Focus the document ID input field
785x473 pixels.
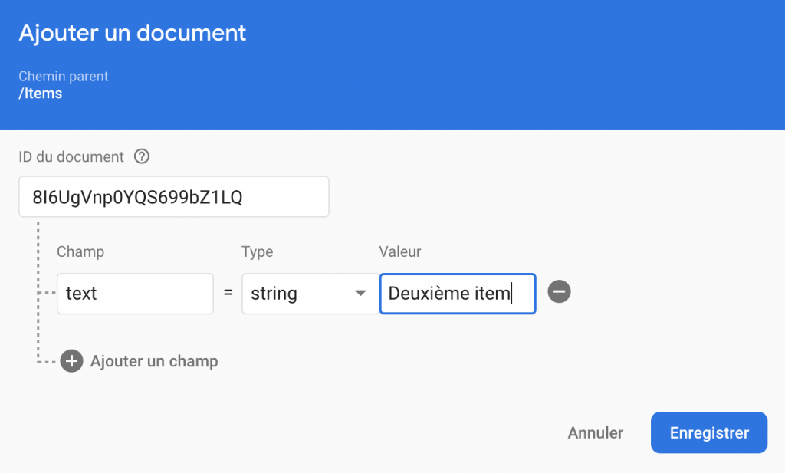174,197
